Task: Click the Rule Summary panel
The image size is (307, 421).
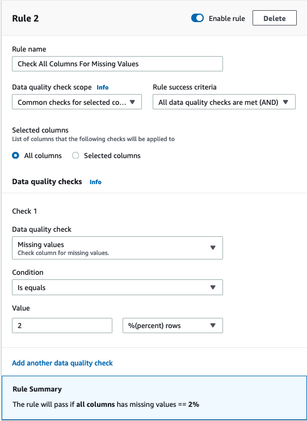Action: coord(154,398)
